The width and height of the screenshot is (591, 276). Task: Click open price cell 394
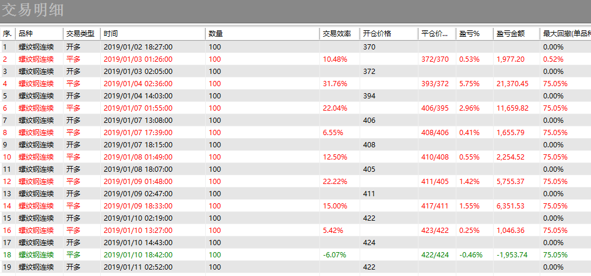pos(369,96)
